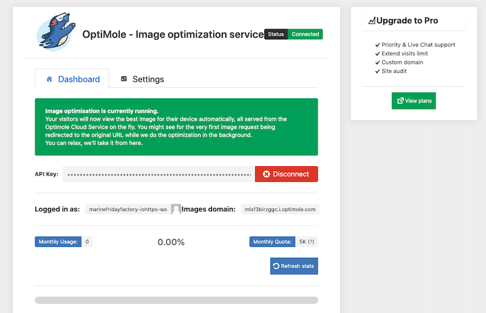The image size is (486, 313).
Task: Click the monthly usage progress bar
Action: coord(176,300)
